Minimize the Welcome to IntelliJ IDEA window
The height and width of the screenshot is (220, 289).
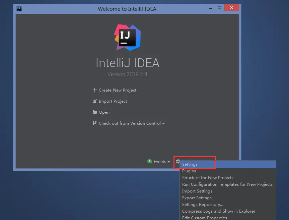click(211, 8)
